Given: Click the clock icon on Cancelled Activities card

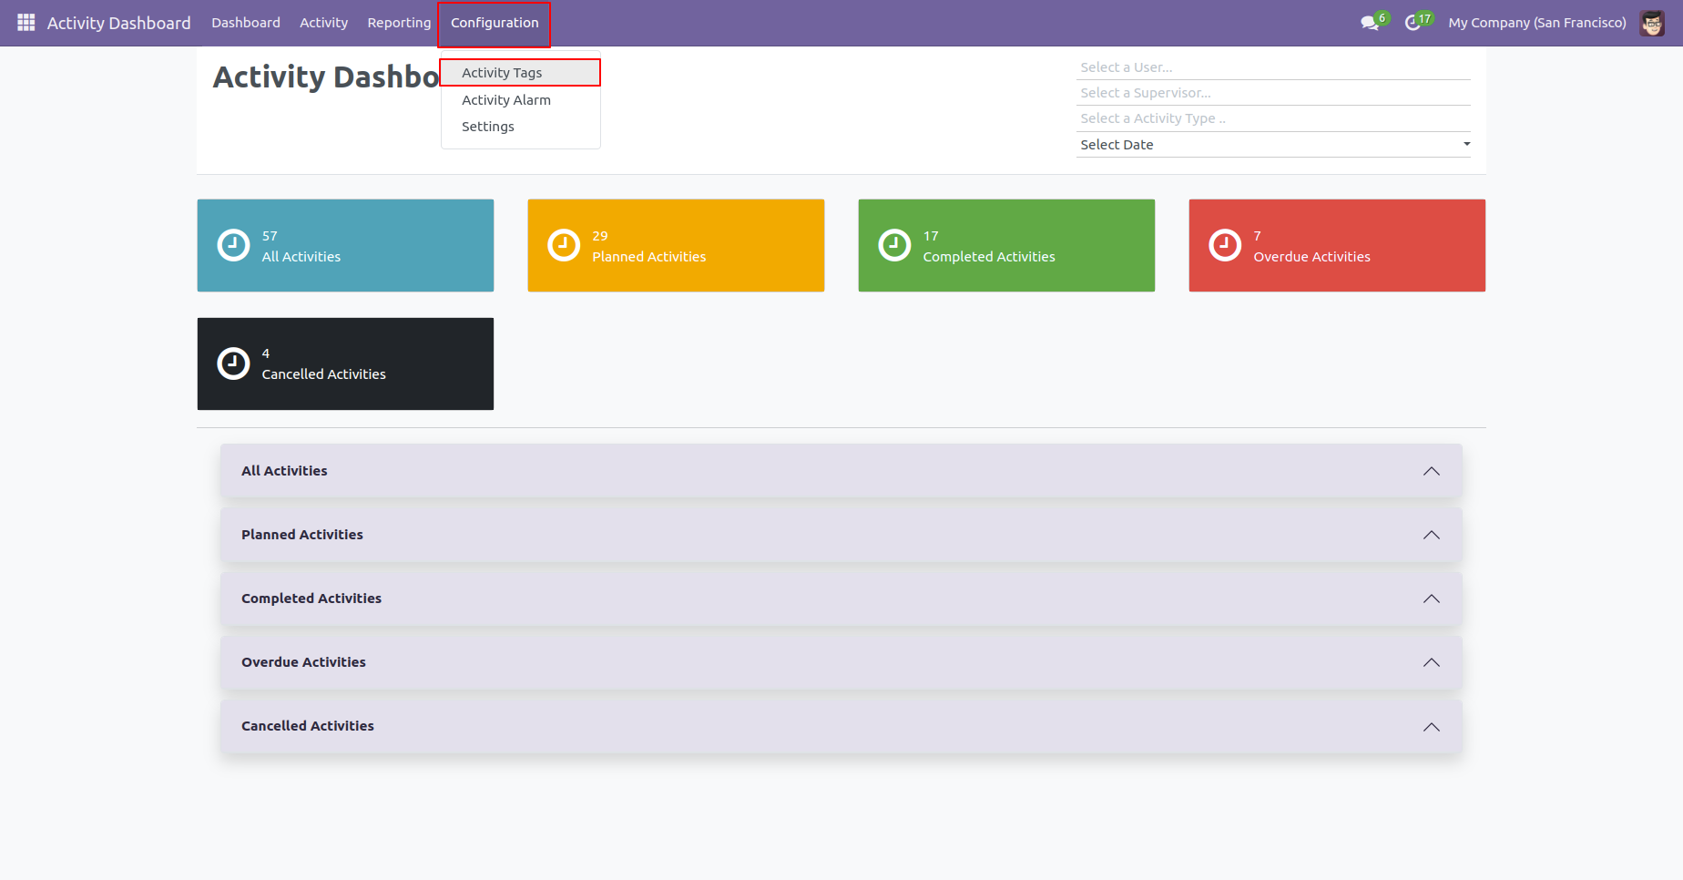Looking at the screenshot, I should click(x=233, y=363).
